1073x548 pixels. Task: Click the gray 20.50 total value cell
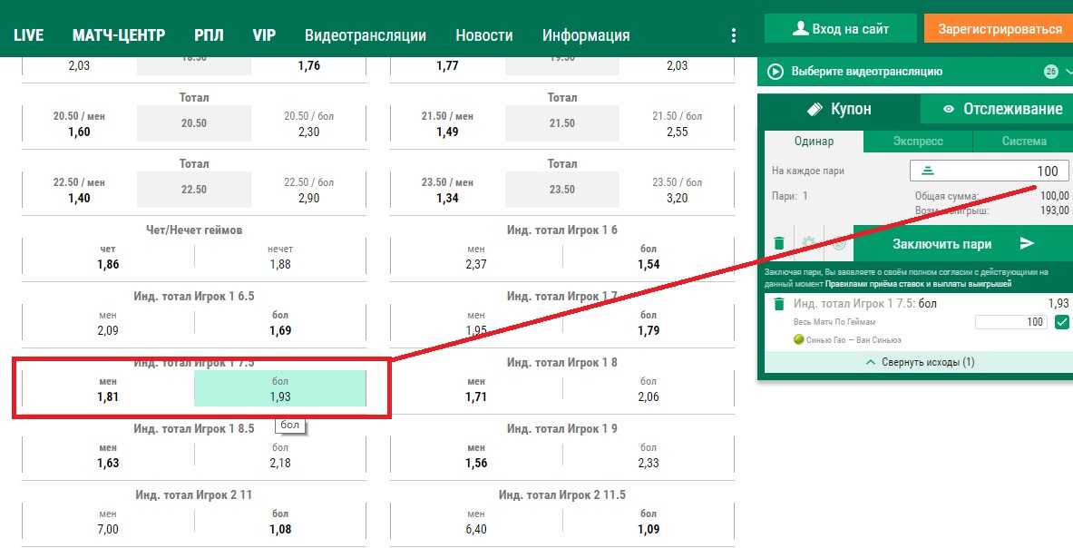[x=194, y=123]
